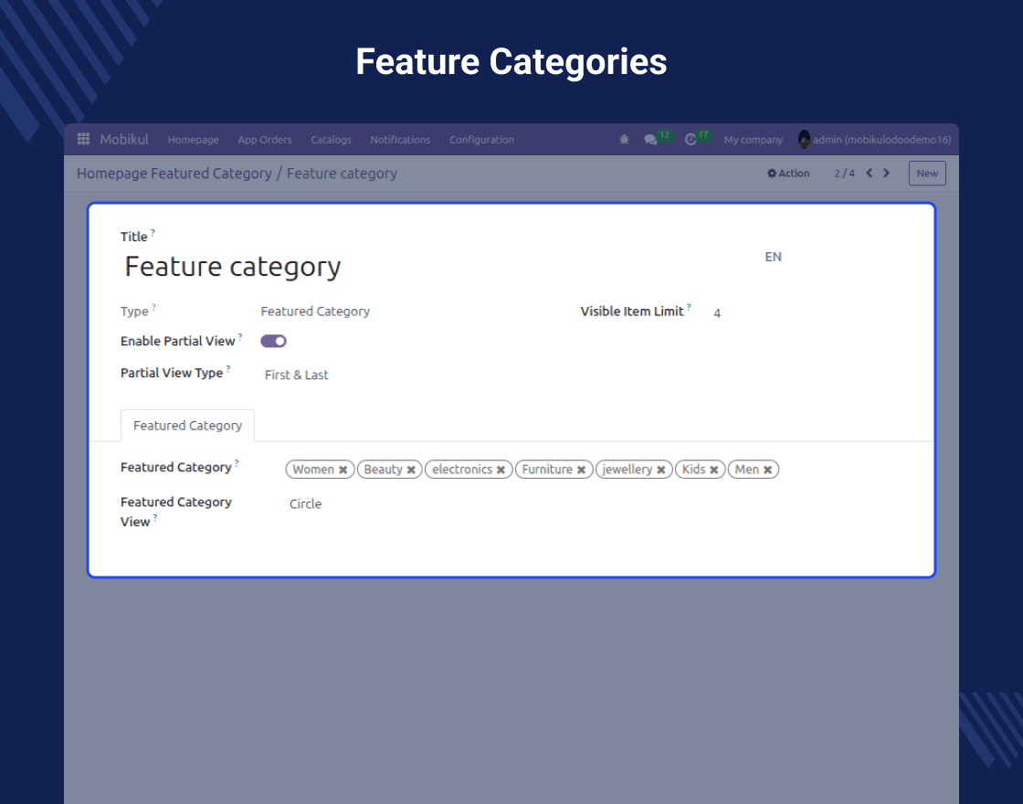1023x804 pixels.
Task: Open activities clock icon with badge 17
Action: coord(691,140)
